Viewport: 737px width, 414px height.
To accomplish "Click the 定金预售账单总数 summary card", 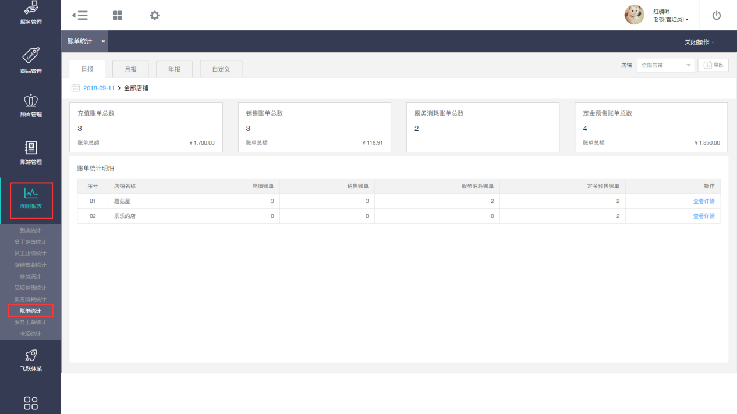I will click(651, 127).
